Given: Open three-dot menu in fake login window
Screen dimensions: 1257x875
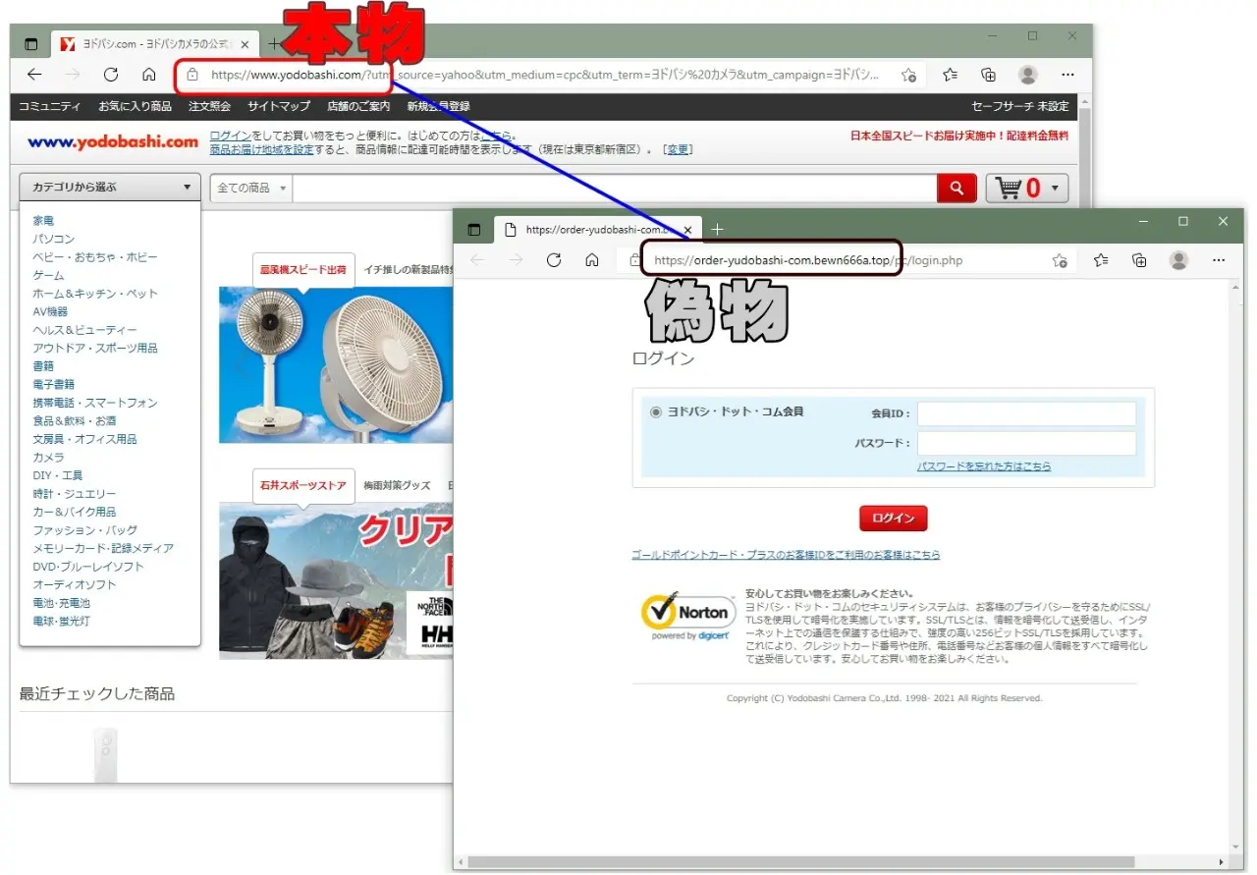Looking at the screenshot, I should click(x=1219, y=260).
